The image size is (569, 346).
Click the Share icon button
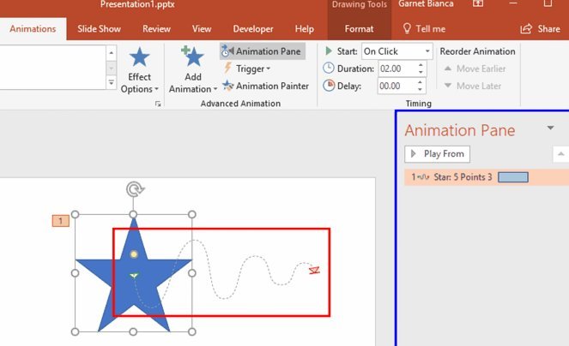526,28
